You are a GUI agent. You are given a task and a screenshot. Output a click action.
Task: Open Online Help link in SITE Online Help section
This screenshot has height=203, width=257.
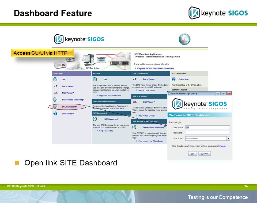(x=184, y=79)
